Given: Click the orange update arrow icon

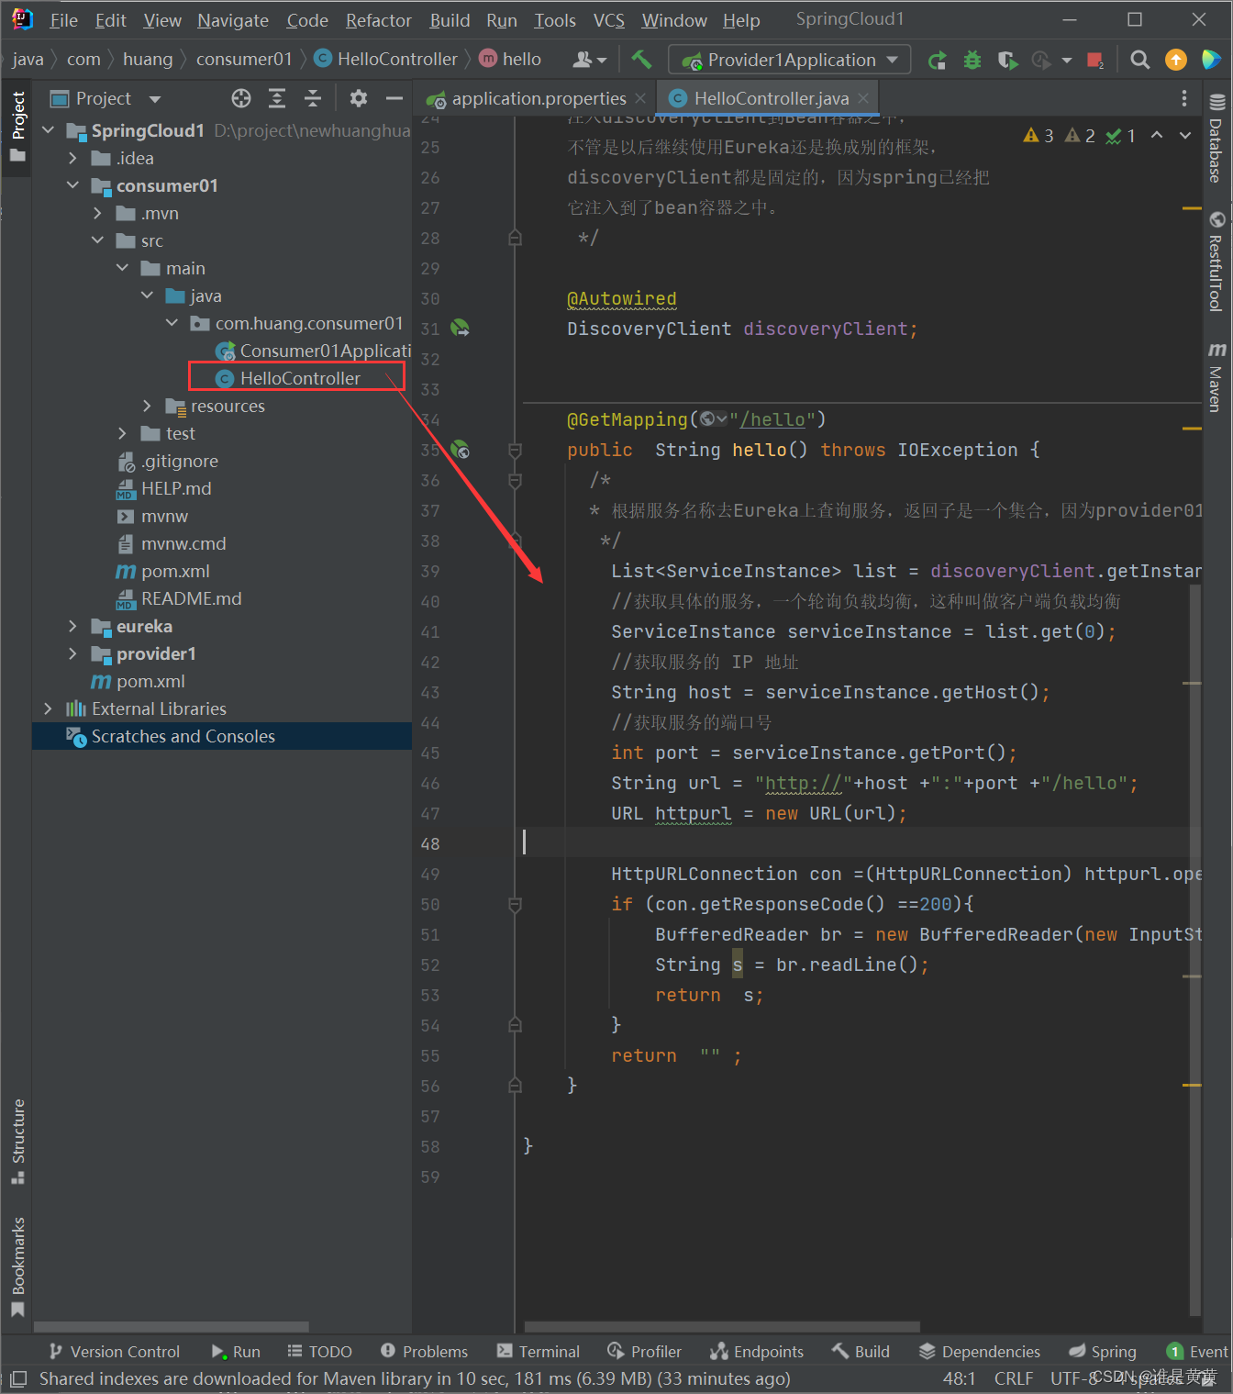Looking at the screenshot, I should point(1175,60).
